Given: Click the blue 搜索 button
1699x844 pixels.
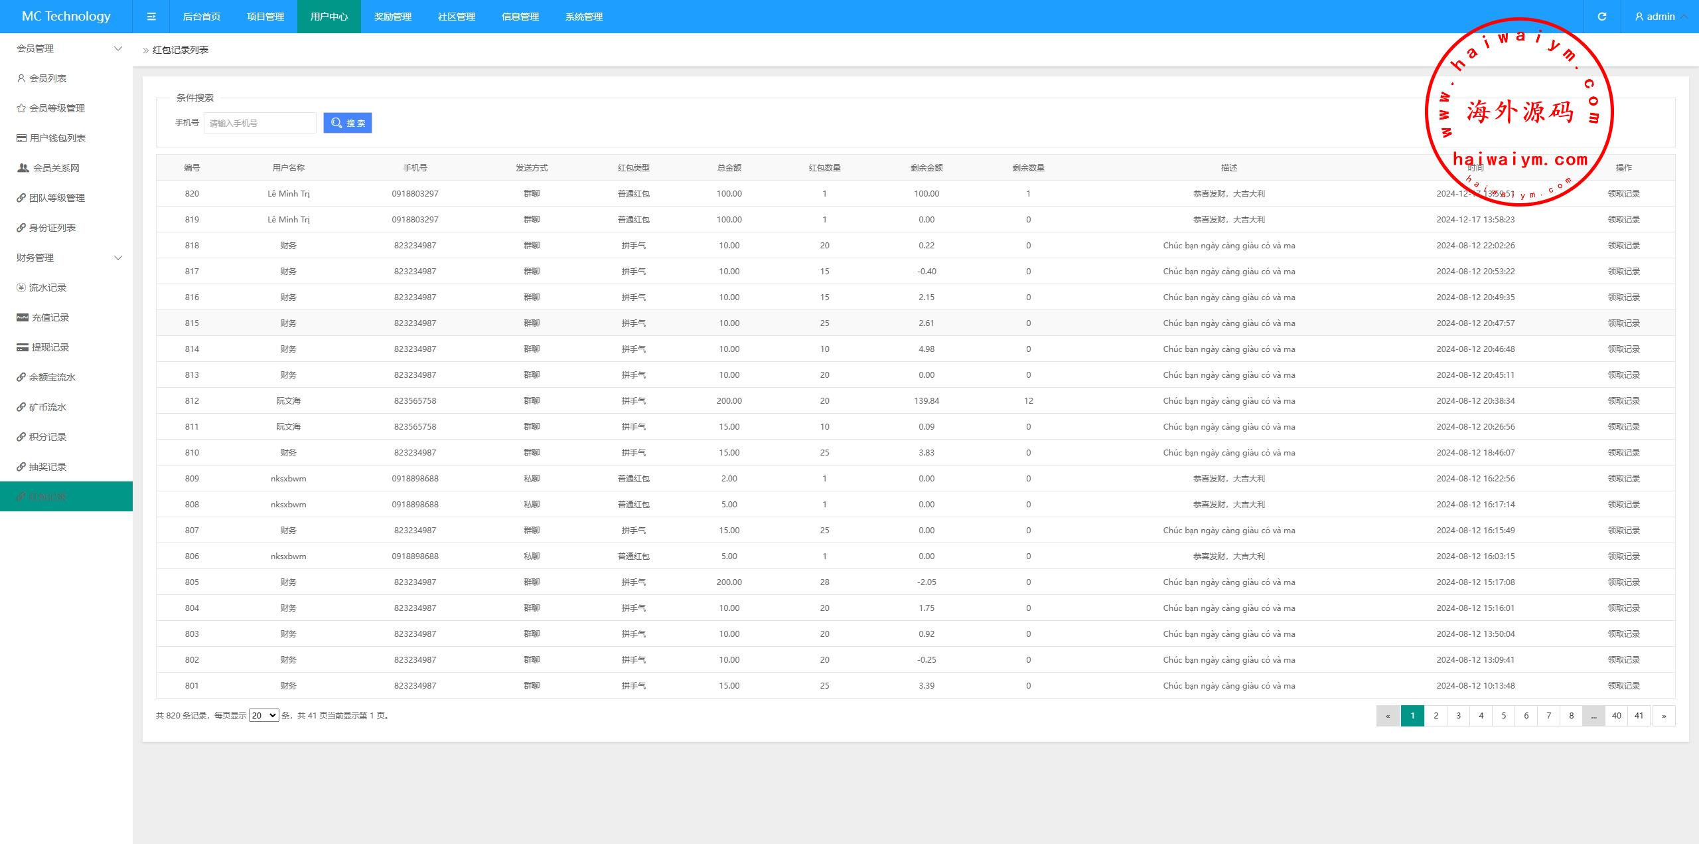Looking at the screenshot, I should [348, 123].
